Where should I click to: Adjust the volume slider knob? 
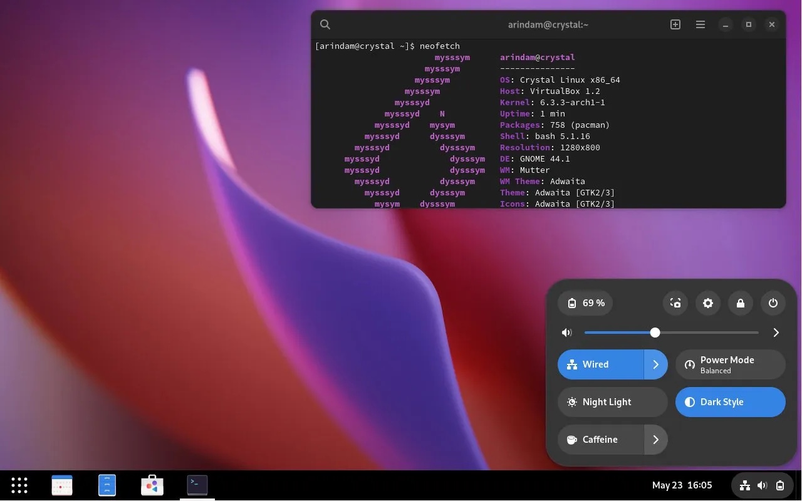coord(655,333)
